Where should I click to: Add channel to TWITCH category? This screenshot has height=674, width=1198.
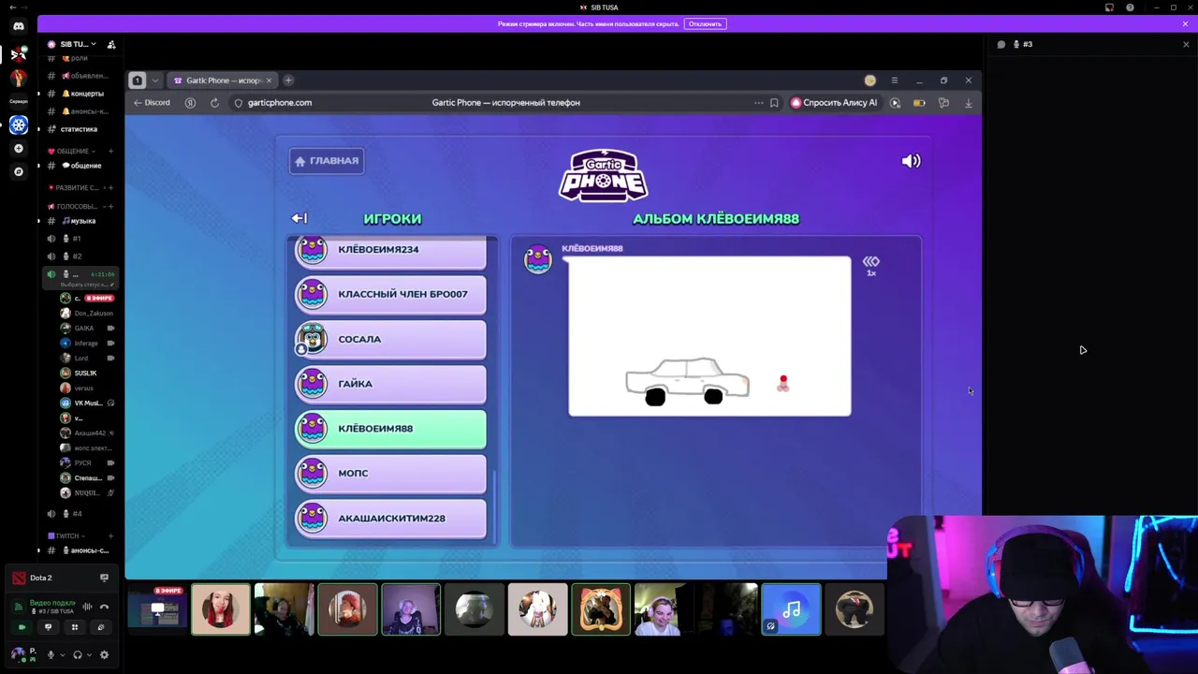pyautogui.click(x=110, y=536)
